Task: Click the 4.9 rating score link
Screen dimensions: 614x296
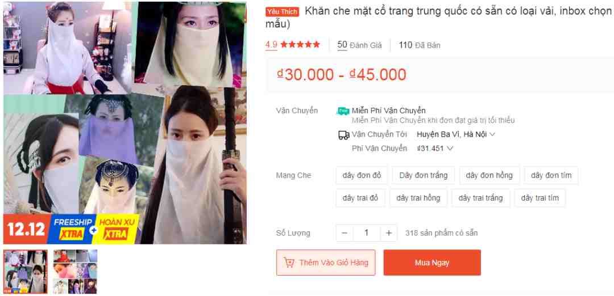Action: (271, 45)
